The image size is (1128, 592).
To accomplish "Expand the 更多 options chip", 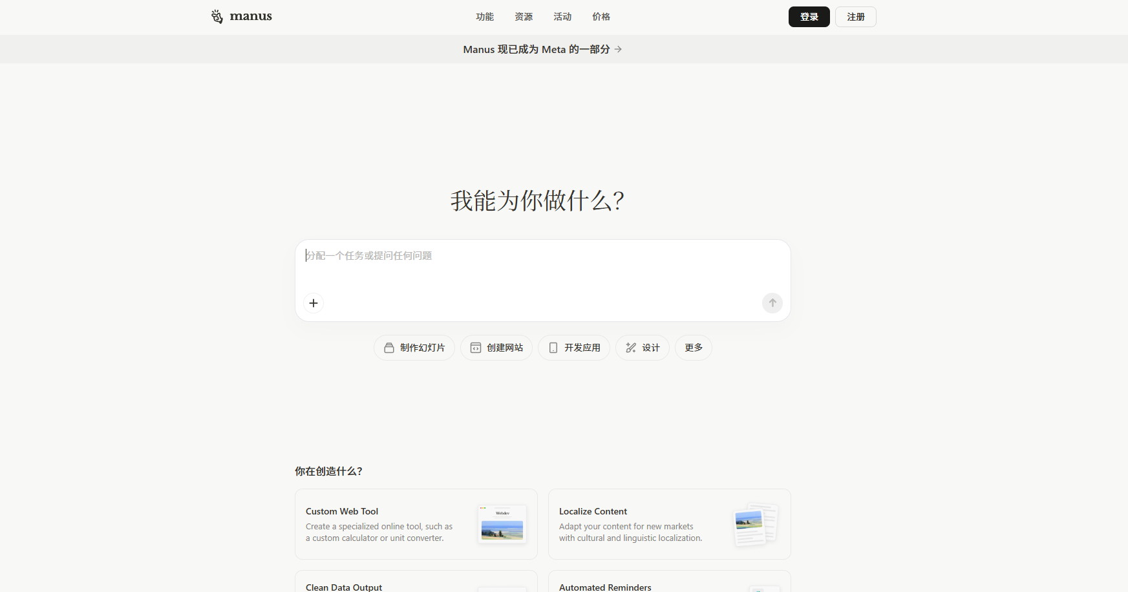I will point(694,348).
